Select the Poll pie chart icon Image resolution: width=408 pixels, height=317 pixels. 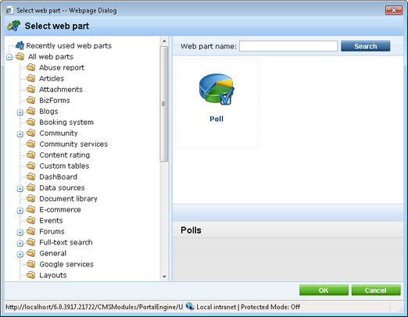point(217,89)
